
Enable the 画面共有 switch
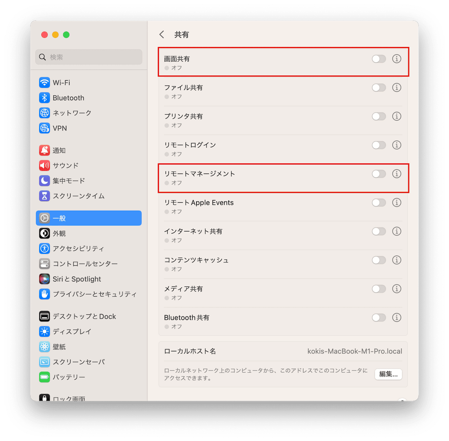pos(379,59)
